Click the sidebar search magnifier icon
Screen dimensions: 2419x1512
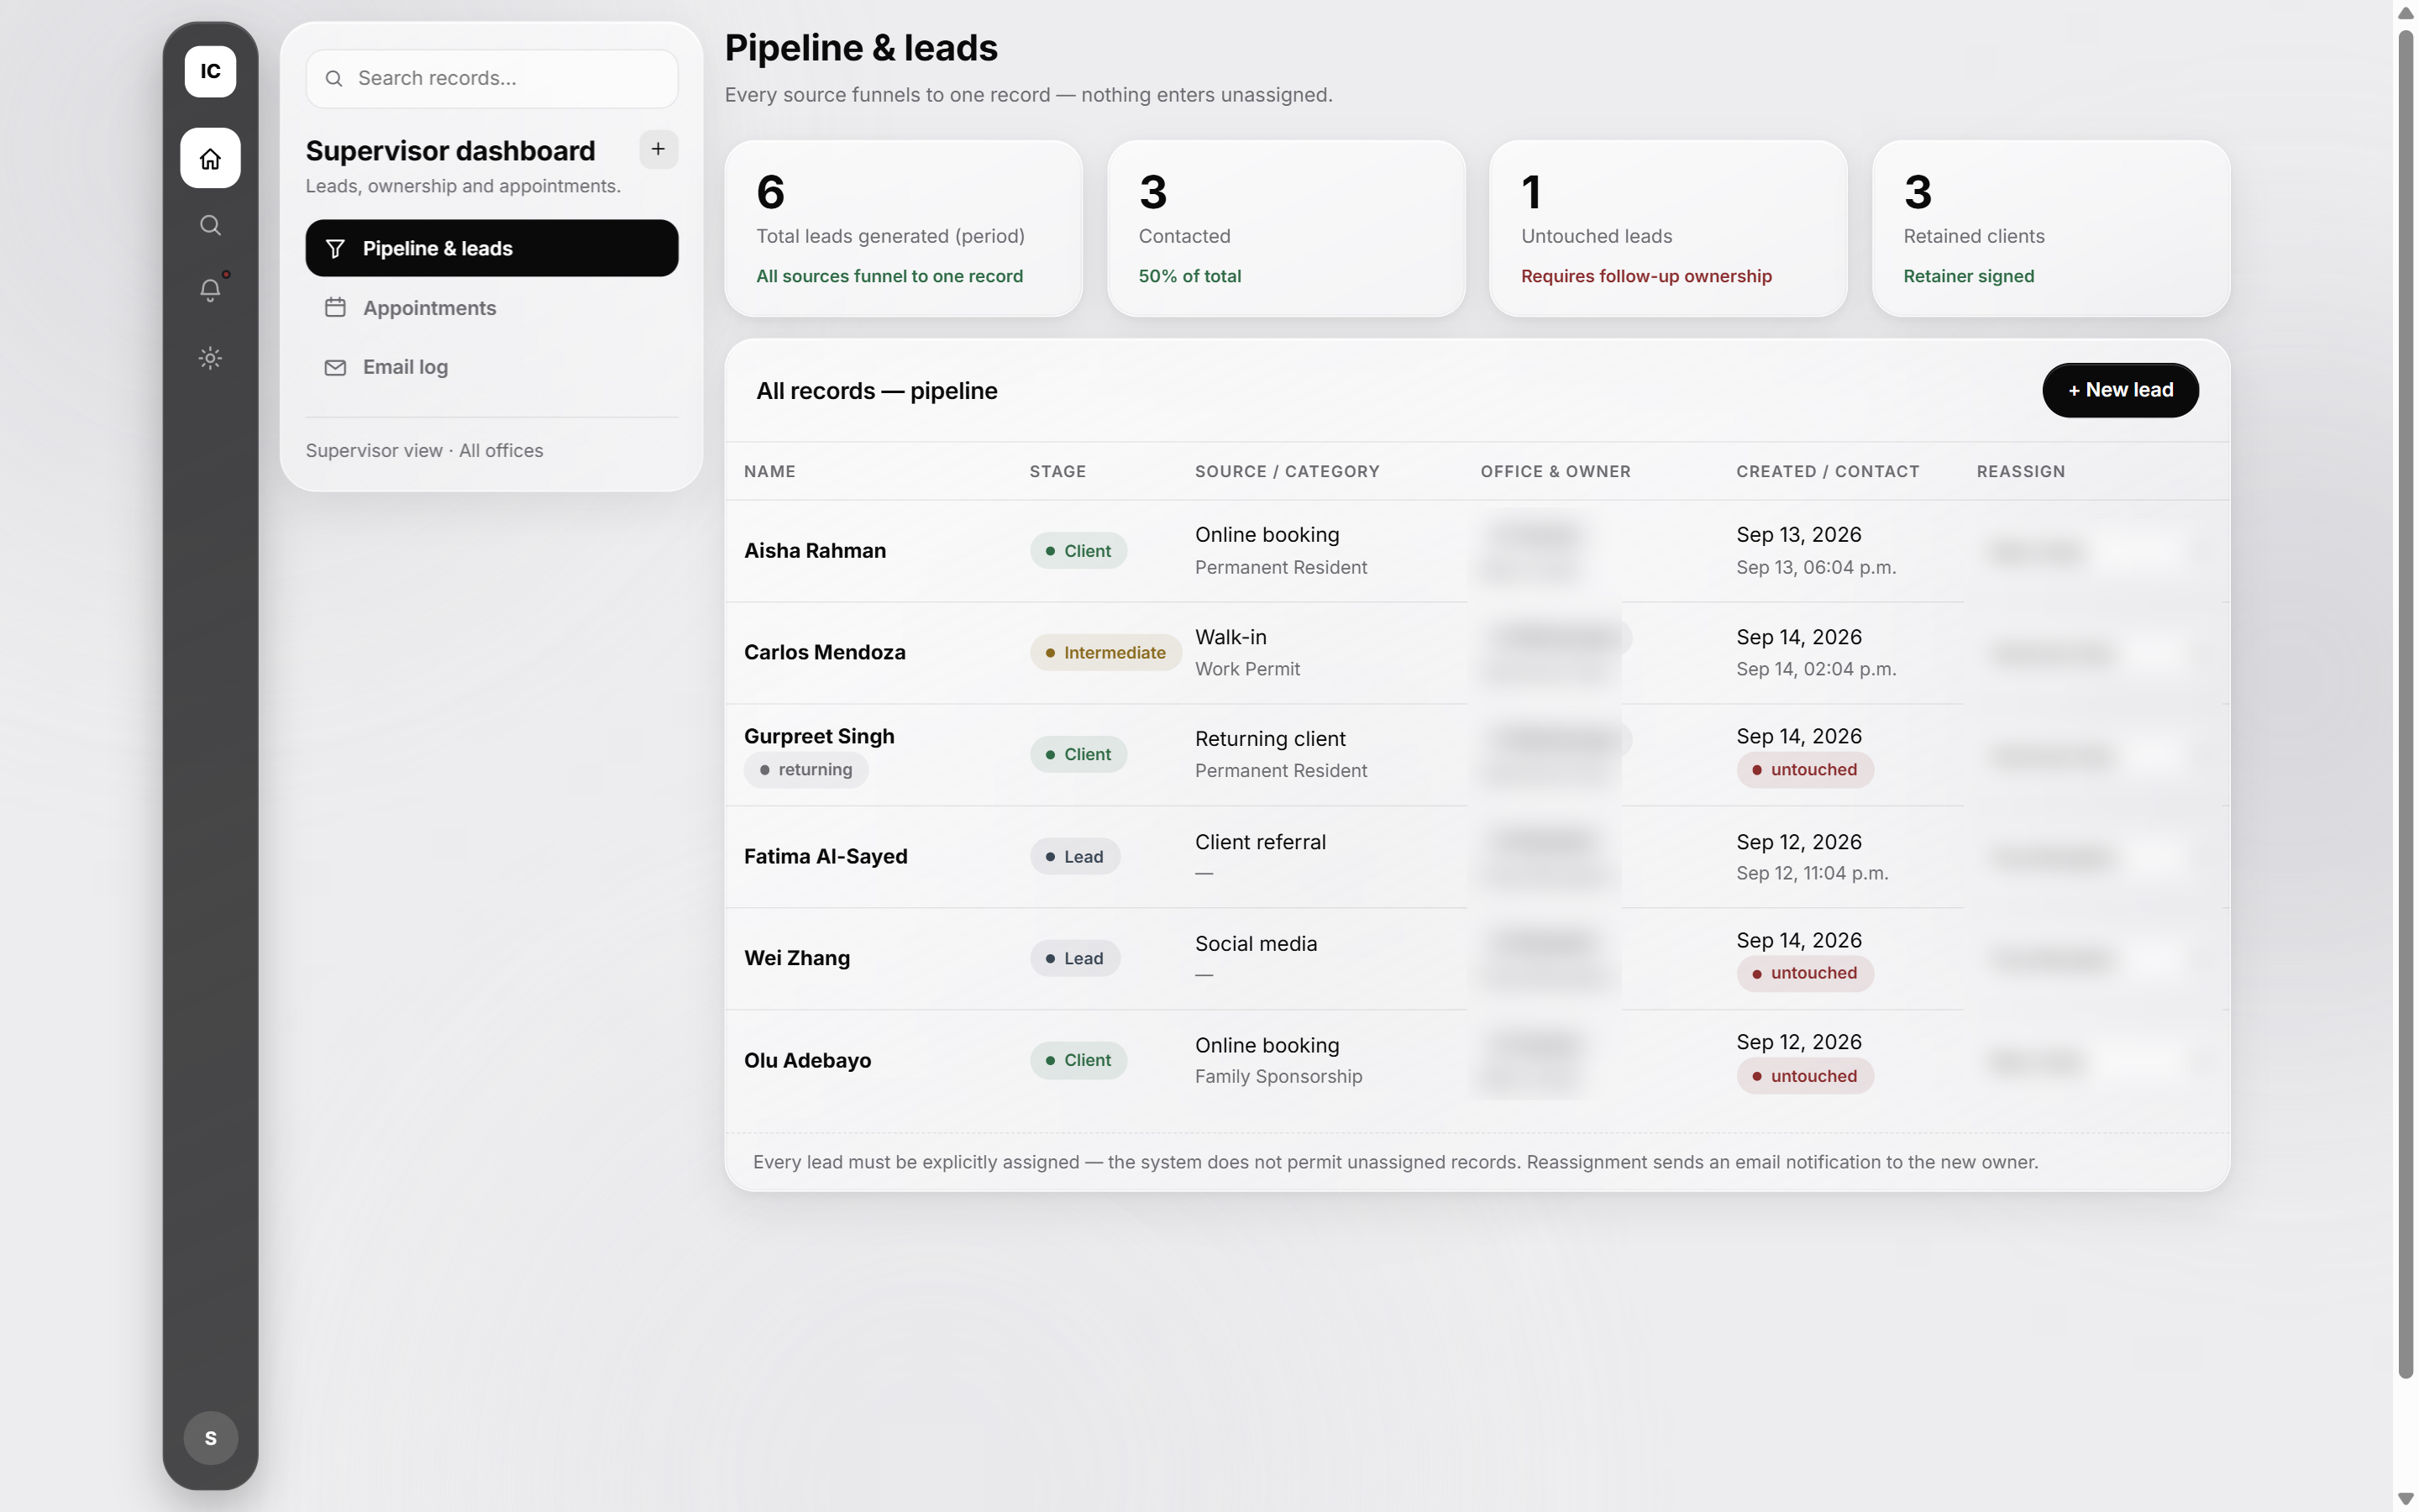[x=210, y=225]
